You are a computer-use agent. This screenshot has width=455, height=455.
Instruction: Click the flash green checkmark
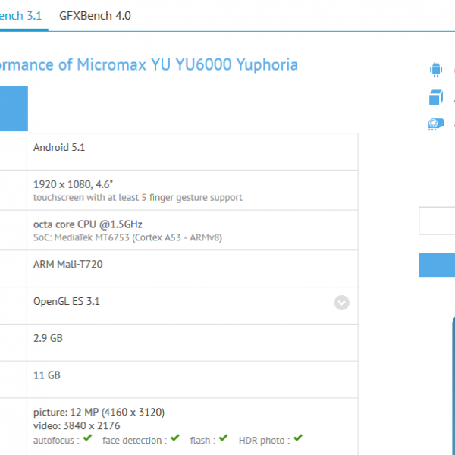click(225, 439)
